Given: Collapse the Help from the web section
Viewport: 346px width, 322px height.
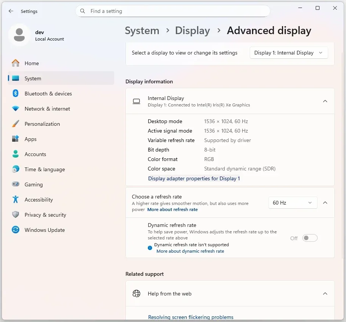Looking at the screenshot, I should [325, 294].
